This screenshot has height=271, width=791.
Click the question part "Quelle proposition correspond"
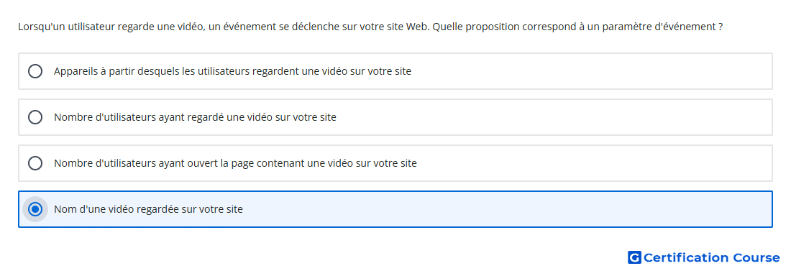503,27
